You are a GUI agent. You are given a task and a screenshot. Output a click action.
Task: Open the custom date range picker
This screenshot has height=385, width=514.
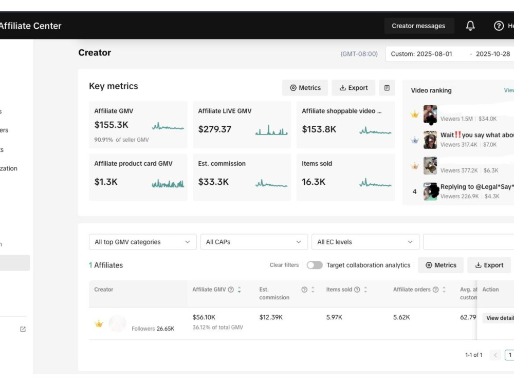449,54
